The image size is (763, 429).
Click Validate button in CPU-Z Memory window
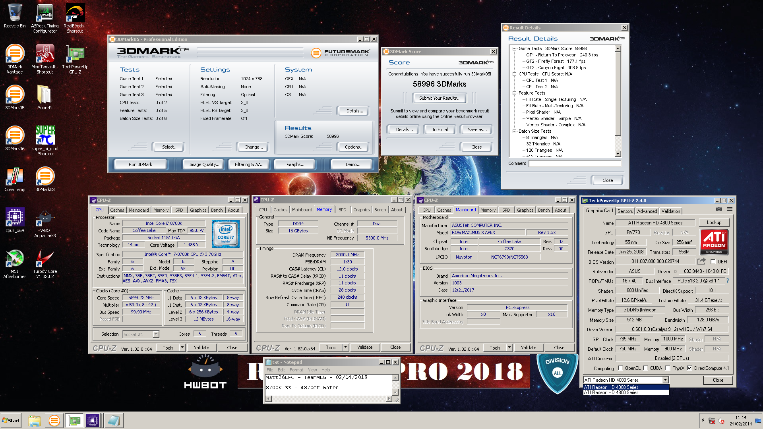pyautogui.click(x=364, y=347)
